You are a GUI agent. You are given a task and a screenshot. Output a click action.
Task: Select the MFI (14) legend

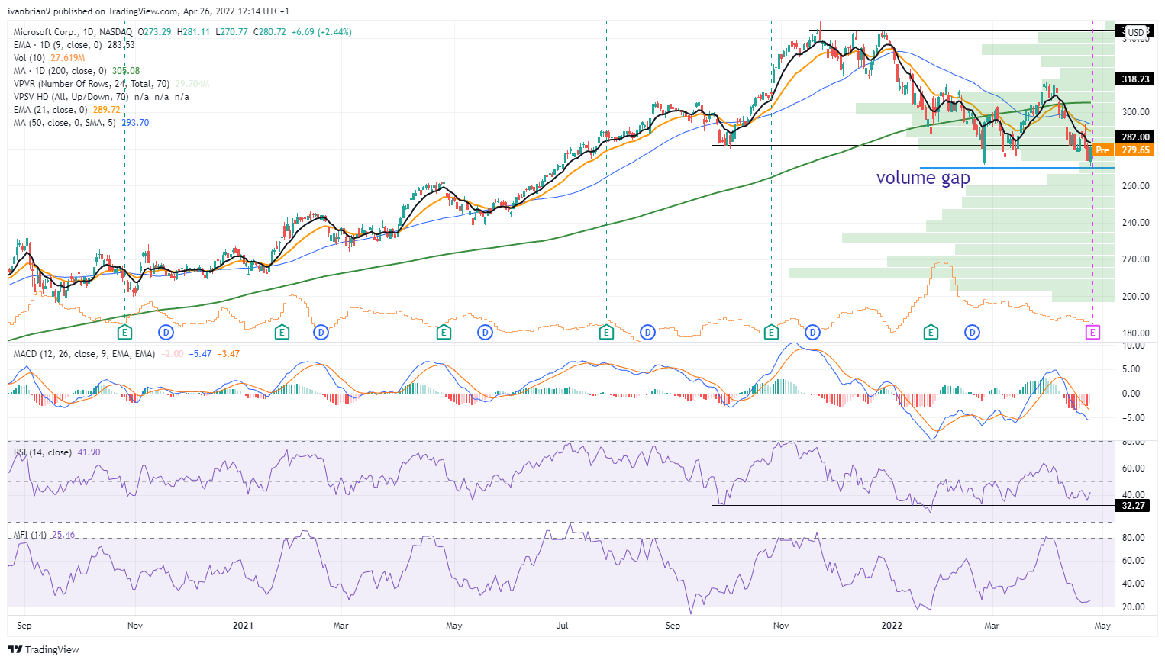(x=44, y=535)
